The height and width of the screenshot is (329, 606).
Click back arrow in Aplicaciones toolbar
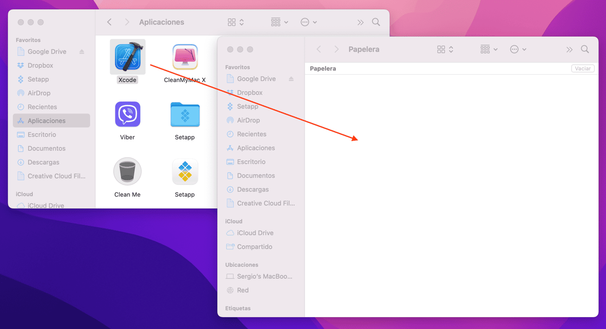pos(110,22)
